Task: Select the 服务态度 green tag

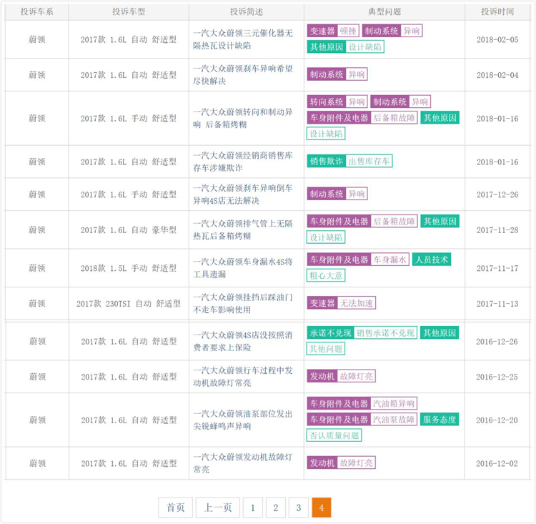Action: coord(440,420)
